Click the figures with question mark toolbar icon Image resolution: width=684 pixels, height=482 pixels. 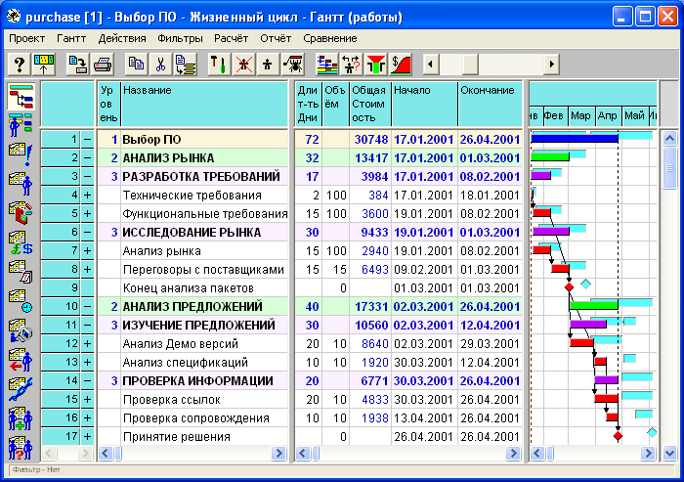[351, 65]
